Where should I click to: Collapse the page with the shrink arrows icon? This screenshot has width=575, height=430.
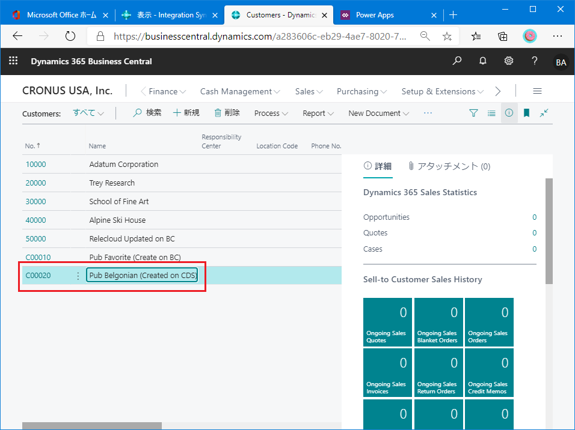(544, 113)
